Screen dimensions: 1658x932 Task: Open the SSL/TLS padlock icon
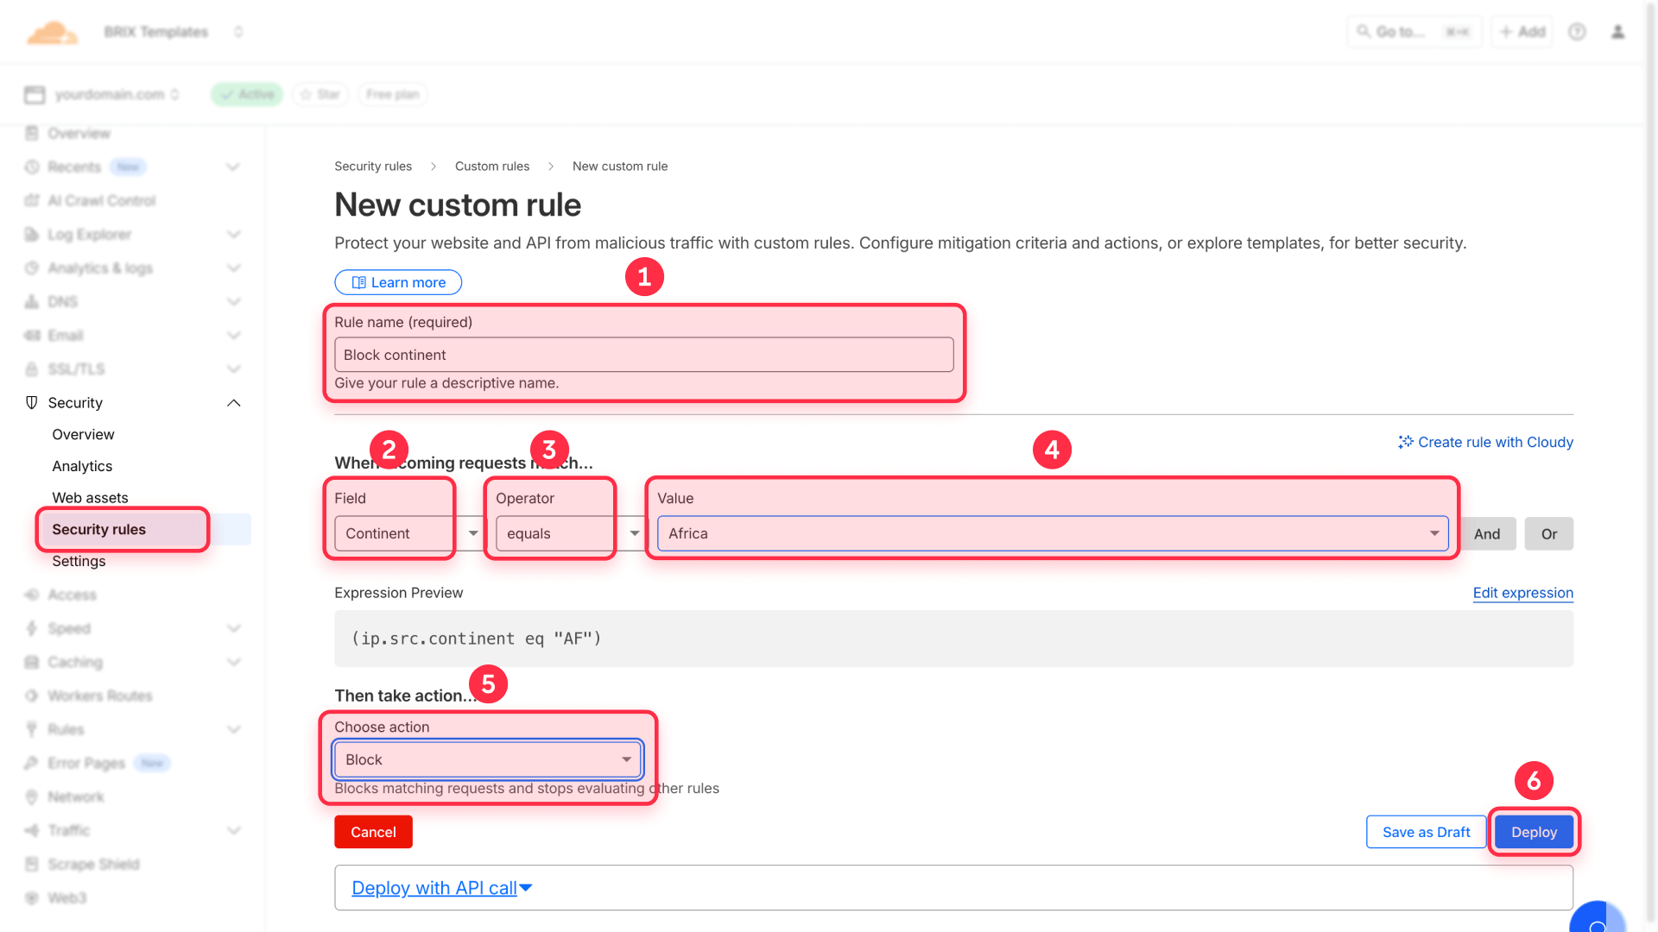click(x=31, y=368)
